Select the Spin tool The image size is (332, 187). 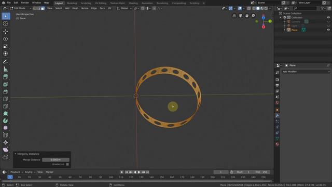pos(6,121)
